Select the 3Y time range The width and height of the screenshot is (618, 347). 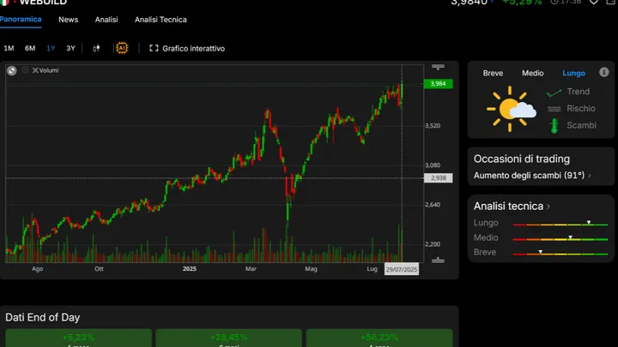[x=70, y=48]
